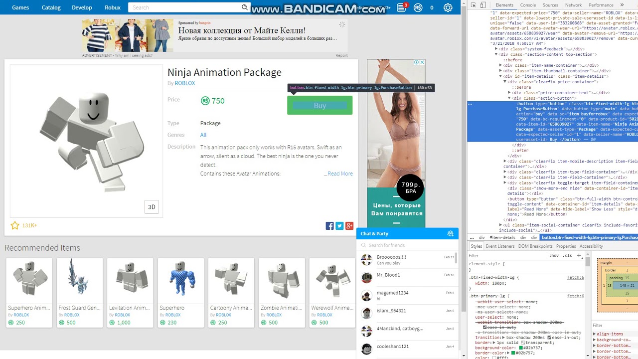This screenshot has width=638, height=359.
Task: Expand item-thumbnail-container div node
Action: click(500, 71)
